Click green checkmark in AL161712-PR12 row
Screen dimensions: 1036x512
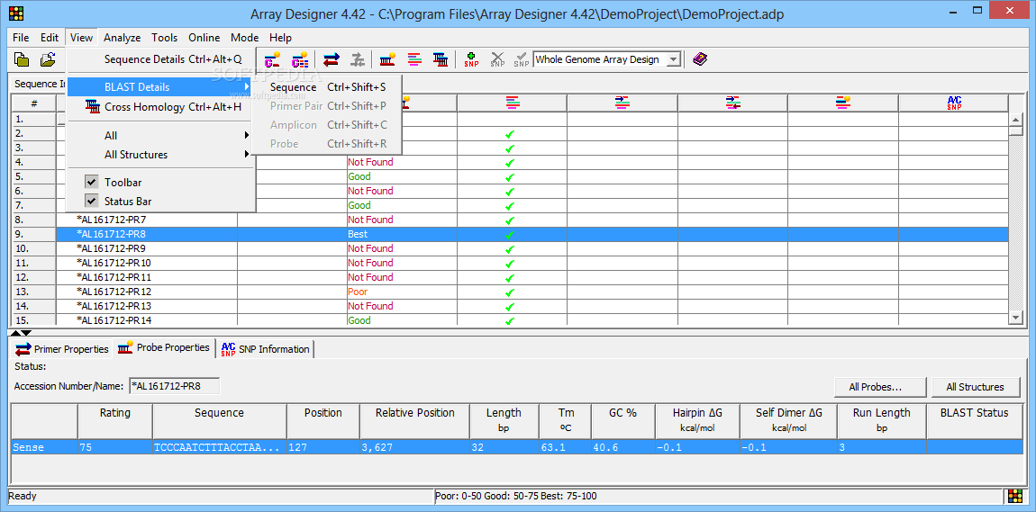click(509, 292)
